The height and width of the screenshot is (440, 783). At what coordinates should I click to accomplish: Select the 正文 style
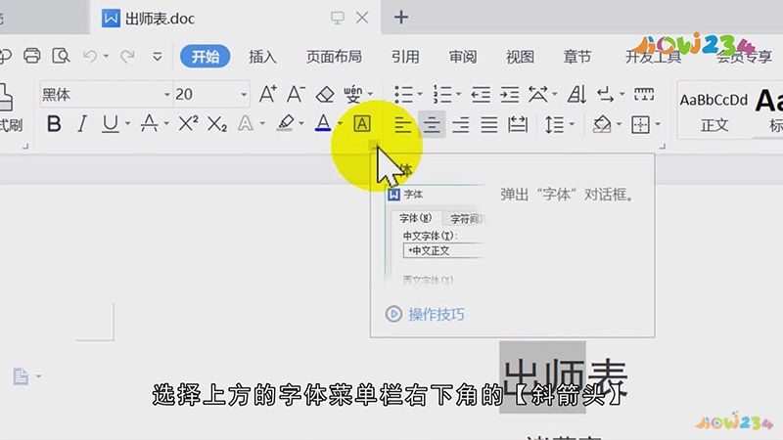[x=714, y=110]
